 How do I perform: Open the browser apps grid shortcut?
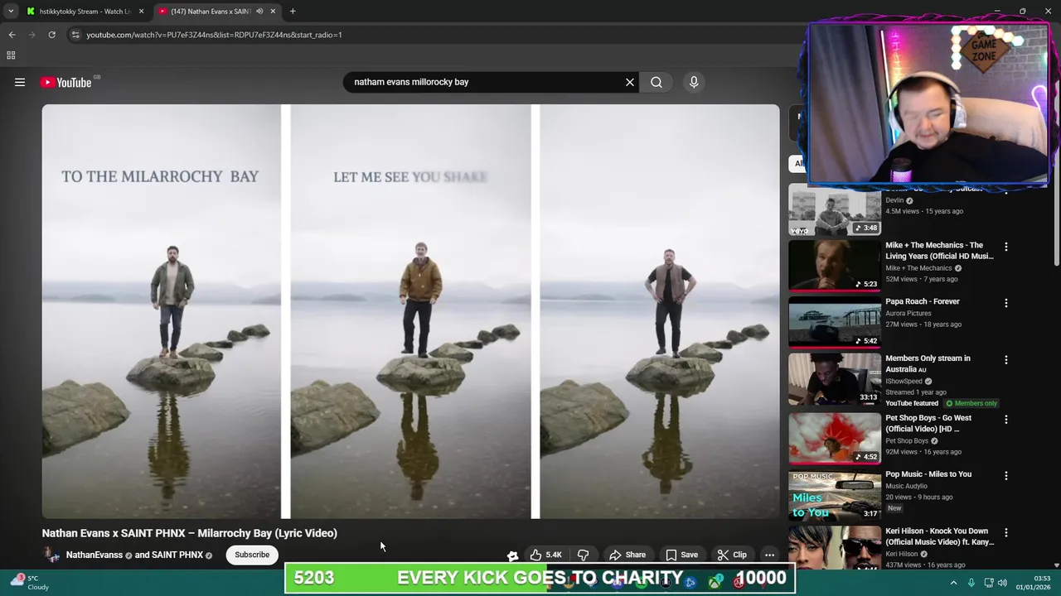pos(11,55)
